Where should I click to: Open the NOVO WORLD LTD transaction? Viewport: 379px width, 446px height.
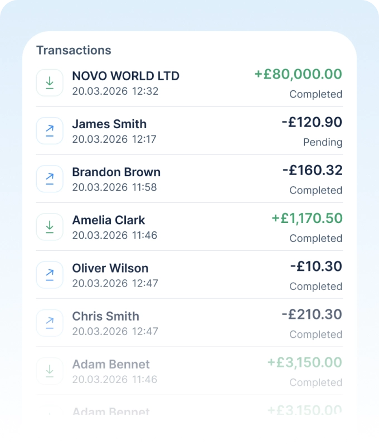pos(125,76)
